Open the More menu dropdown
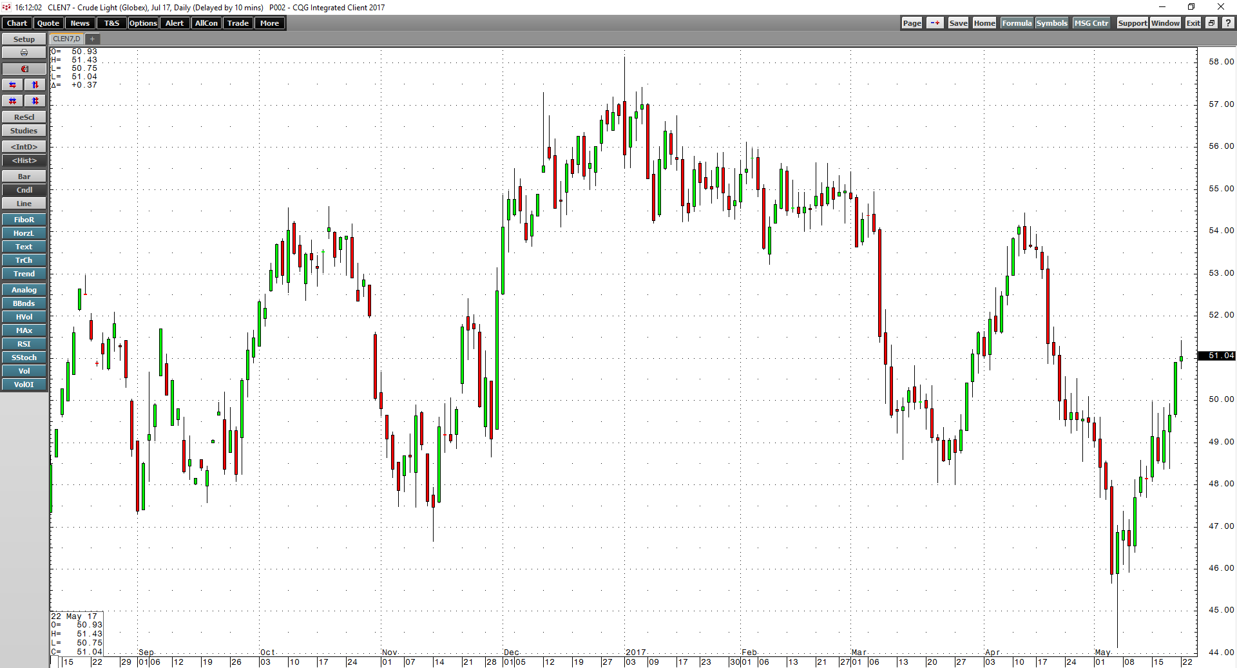 (269, 23)
